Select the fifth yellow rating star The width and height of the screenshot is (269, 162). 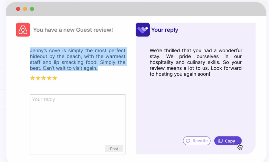55,78
